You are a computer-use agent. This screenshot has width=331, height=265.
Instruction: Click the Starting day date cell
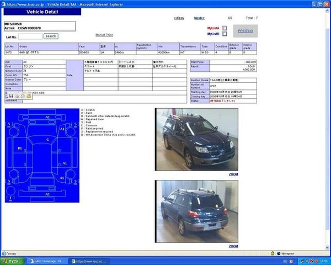[233, 92]
